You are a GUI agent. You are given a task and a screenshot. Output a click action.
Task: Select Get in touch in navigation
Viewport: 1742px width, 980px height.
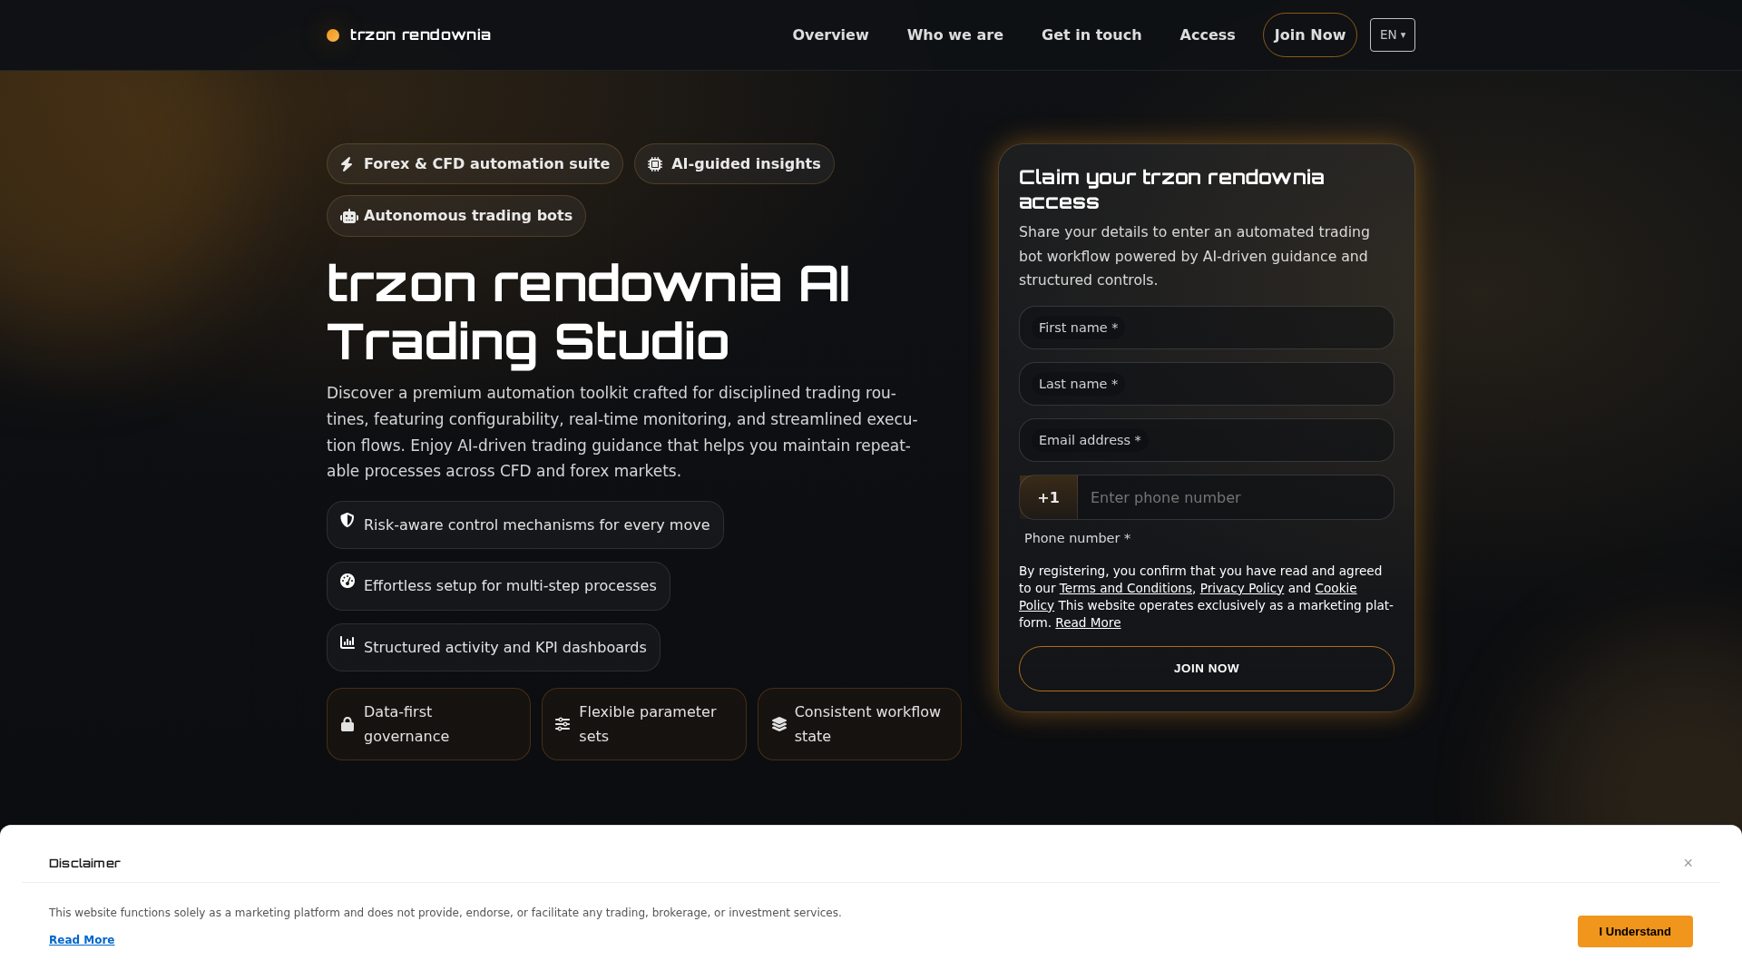point(1091,35)
